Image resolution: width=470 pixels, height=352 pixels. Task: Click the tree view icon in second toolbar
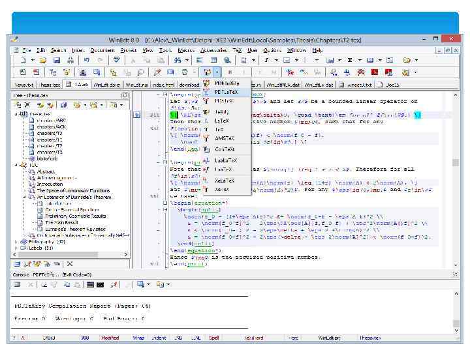[x=53, y=72]
